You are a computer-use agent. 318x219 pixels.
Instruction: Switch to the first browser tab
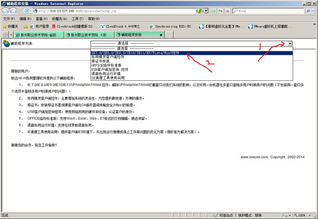39,35
